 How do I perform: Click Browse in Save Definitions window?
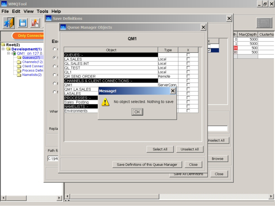218,159
